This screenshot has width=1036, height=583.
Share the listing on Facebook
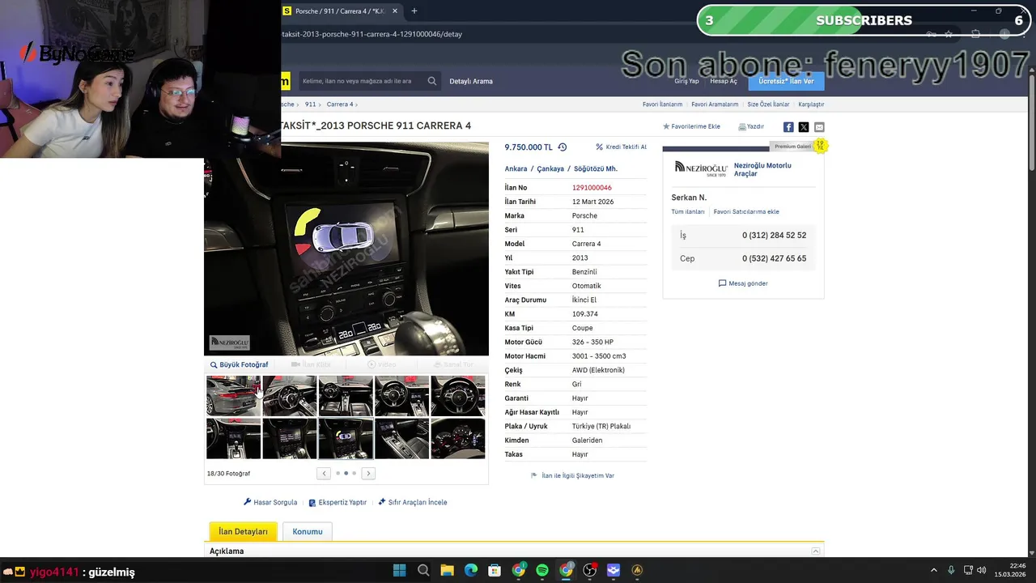(x=788, y=127)
